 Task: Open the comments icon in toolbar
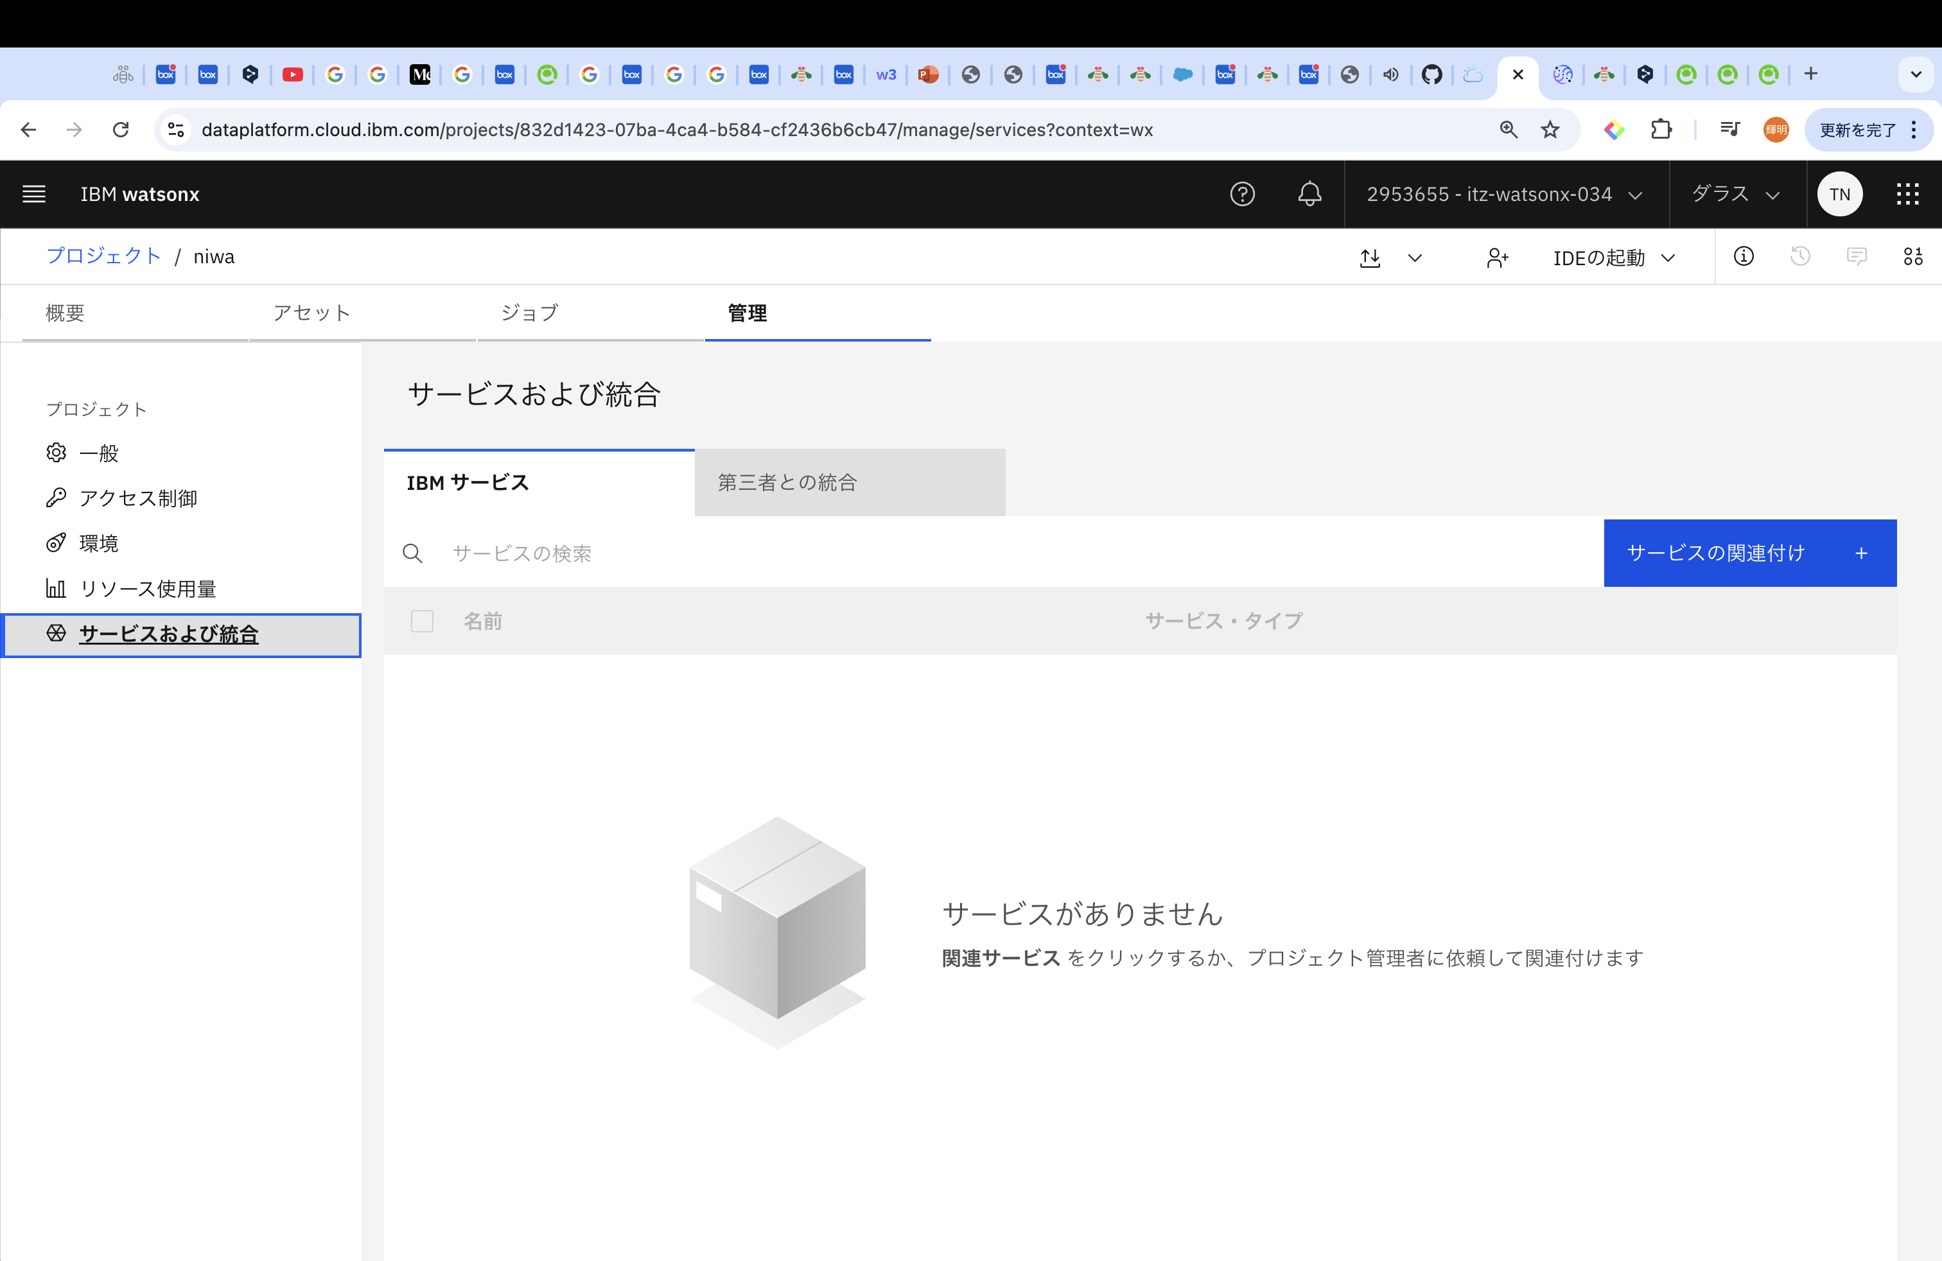point(1857,257)
